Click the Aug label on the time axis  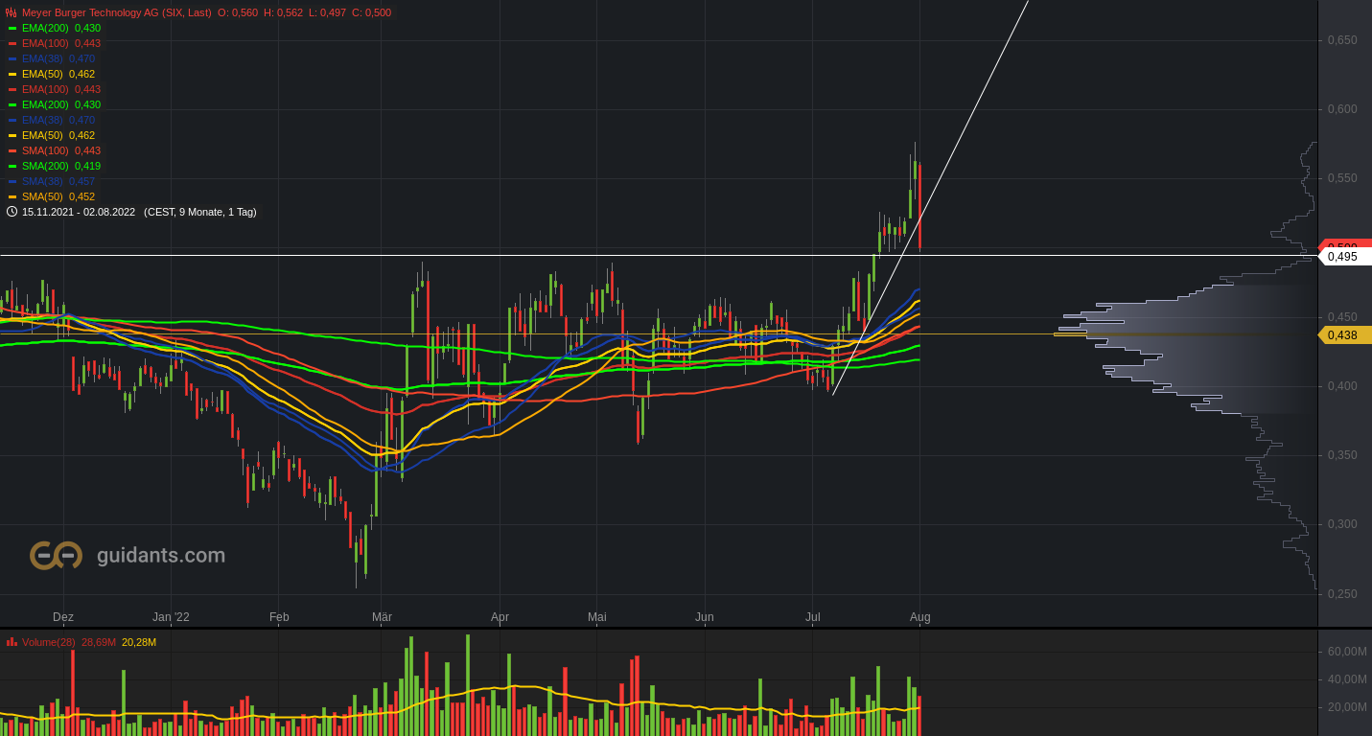pos(920,617)
